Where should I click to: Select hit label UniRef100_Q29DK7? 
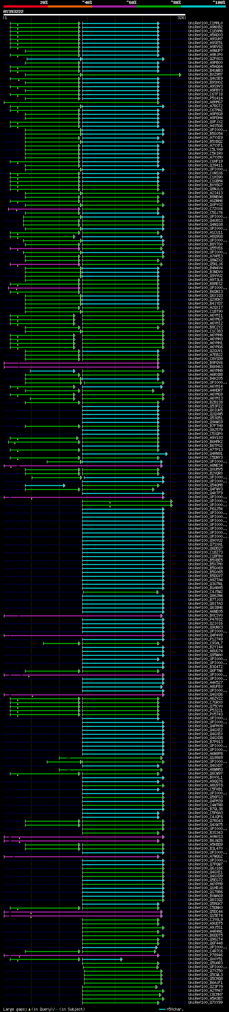205,300
